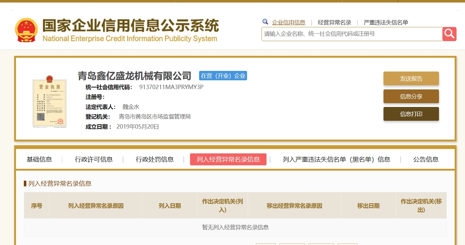The width and height of the screenshot is (465, 245).
Task: Click the 作出决定机关(移出) column header
Action: (x=421, y=206)
